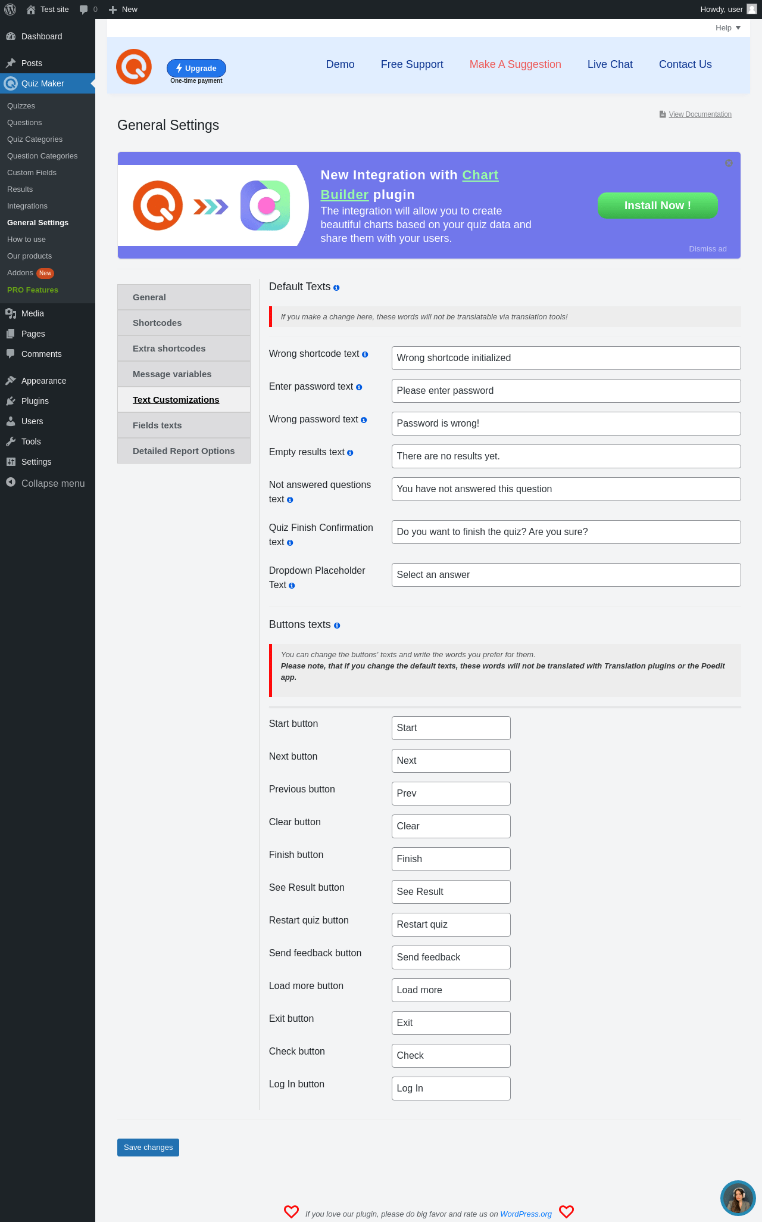Open the live chat support avatar
The width and height of the screenshot is (762, 1222).
point(738,1198)
